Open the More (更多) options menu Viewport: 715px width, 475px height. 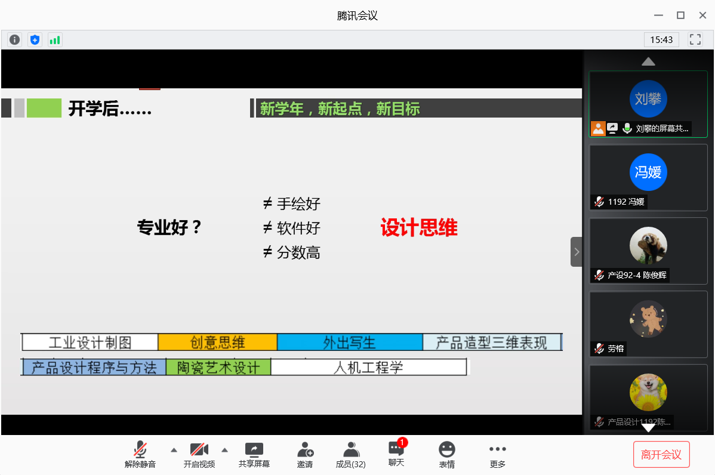498,455
